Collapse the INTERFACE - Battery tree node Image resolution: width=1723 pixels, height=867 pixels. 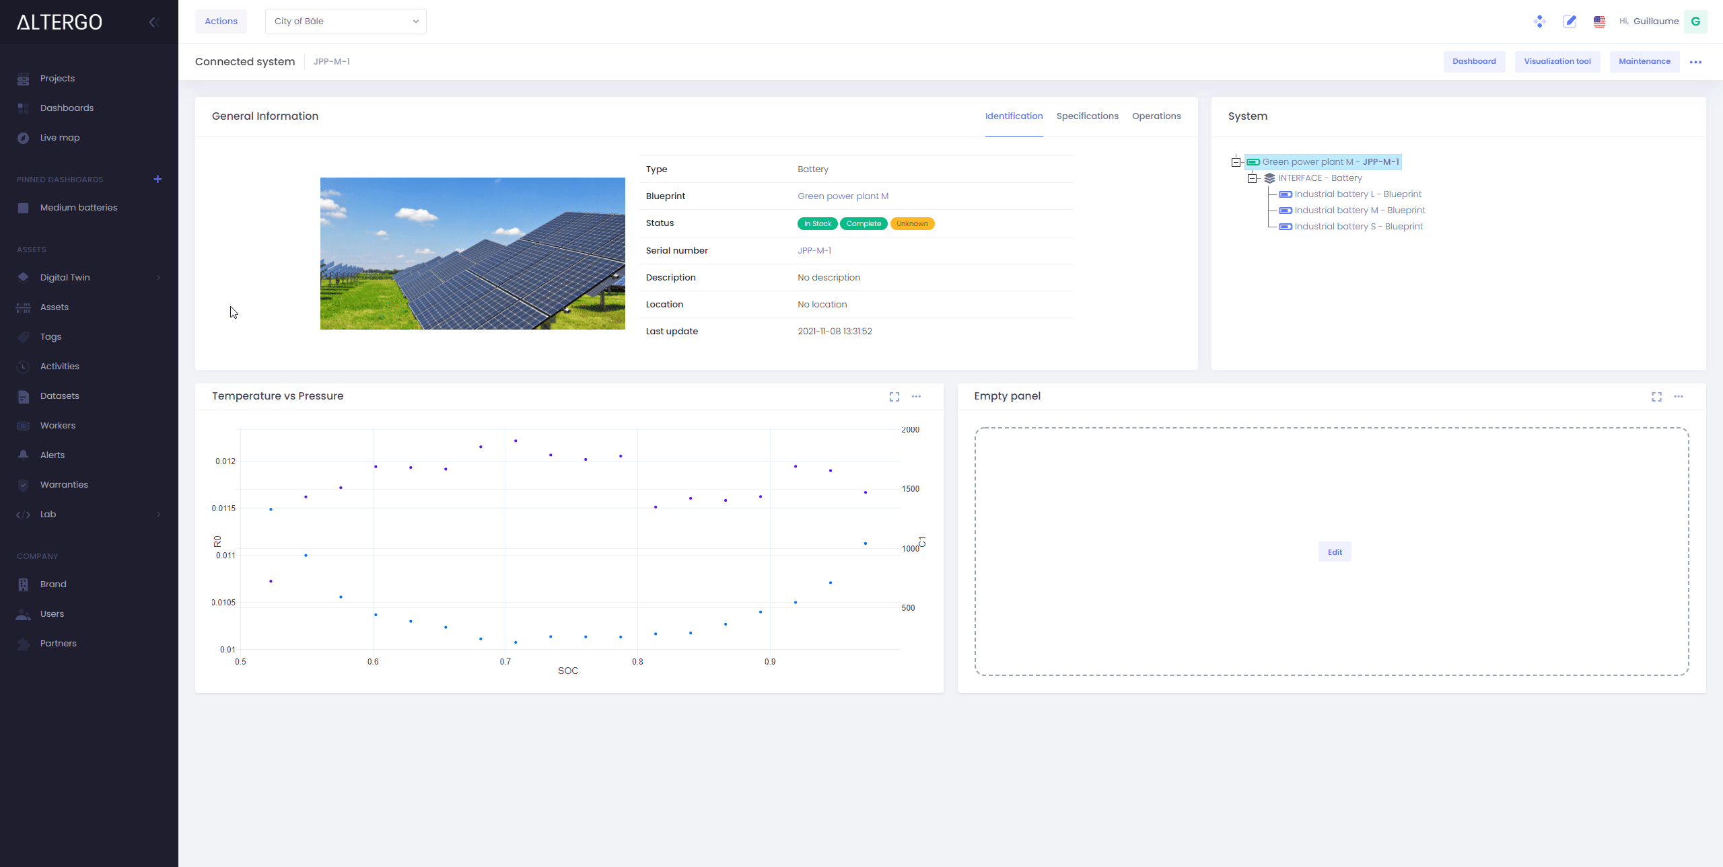[x=1252, y=178]
